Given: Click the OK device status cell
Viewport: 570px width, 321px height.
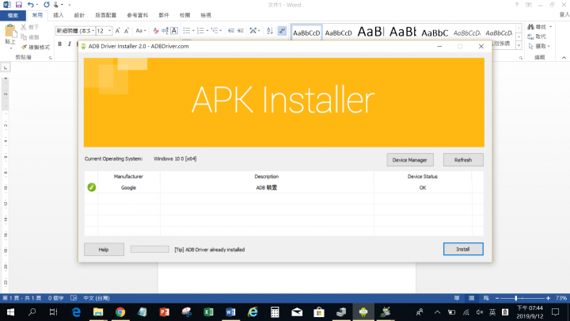Looking at the screenshot, I should point(423,188).
